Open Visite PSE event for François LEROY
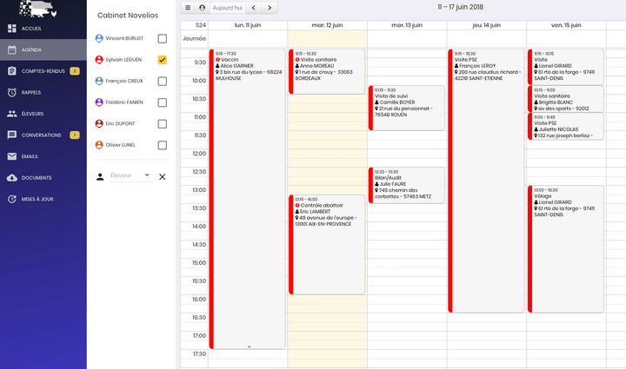The image size is (626, 369). 486,181
